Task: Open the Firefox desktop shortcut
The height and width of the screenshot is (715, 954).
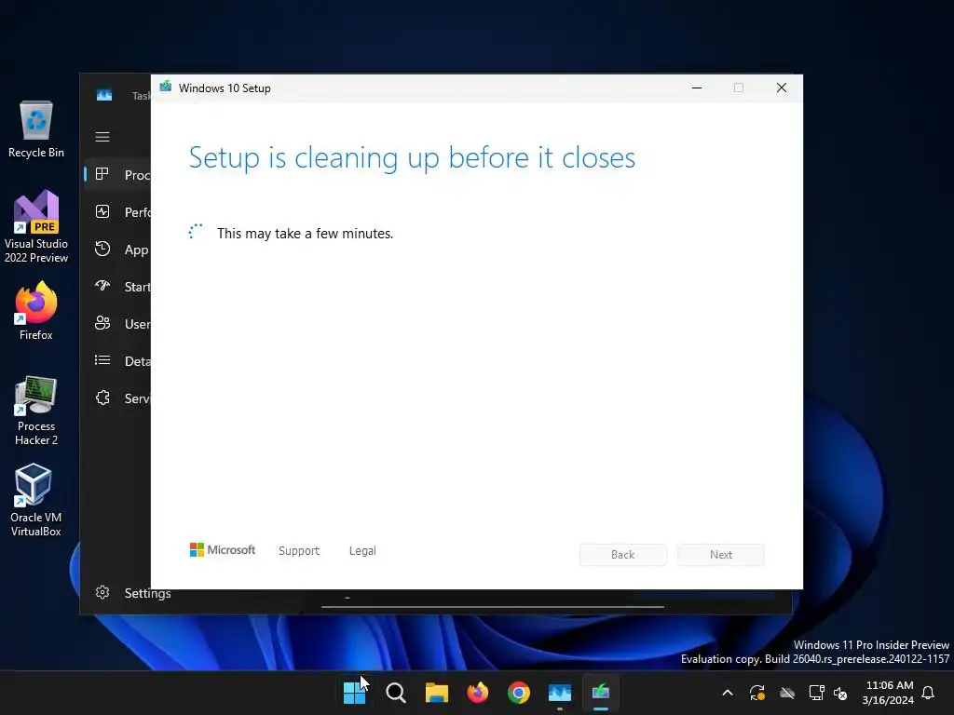Action: click(x=36, y=311)
